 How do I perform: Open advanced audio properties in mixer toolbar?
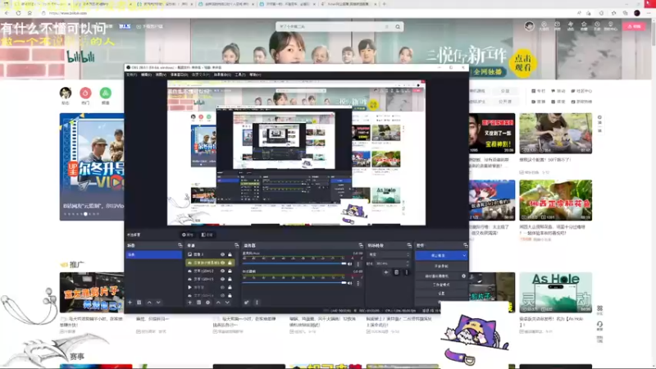(x=247, y=302)
